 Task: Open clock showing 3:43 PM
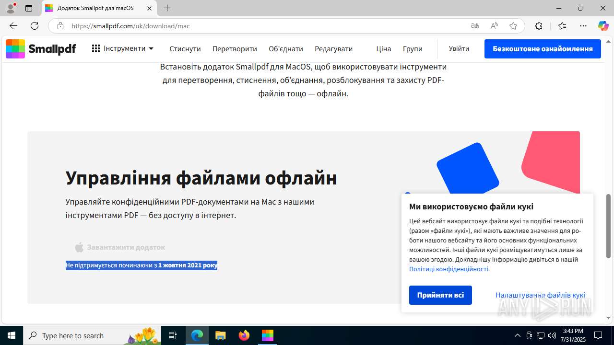coord(574,335)
